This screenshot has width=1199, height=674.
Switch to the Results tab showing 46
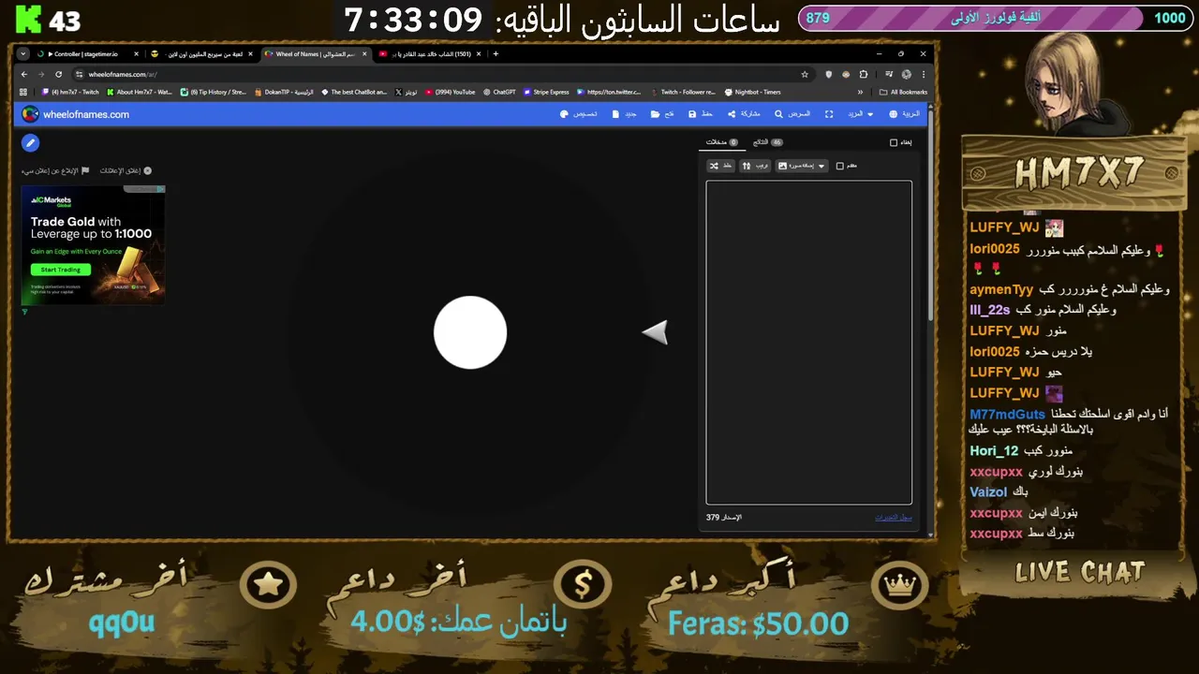[x=768, y=142]
